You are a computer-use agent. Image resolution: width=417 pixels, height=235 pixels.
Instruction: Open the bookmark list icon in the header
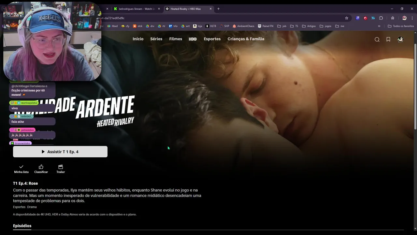(x=388, y=39)
